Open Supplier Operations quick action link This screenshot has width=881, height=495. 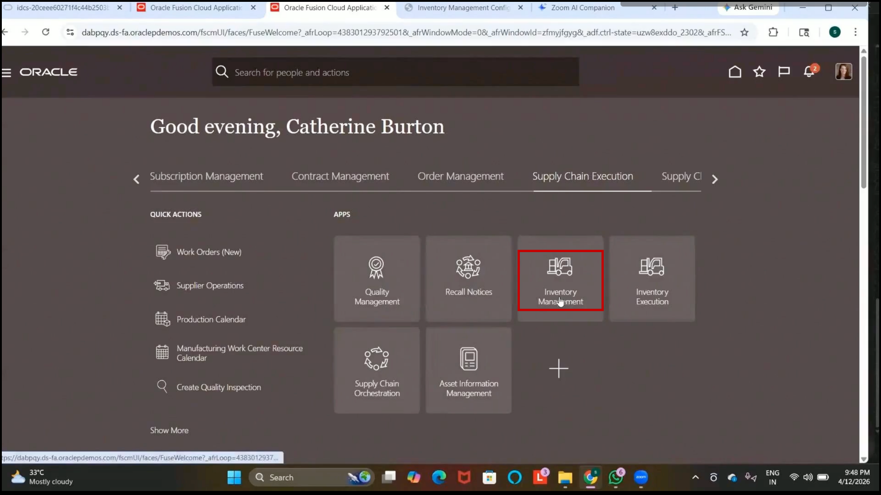coord(210,286)
